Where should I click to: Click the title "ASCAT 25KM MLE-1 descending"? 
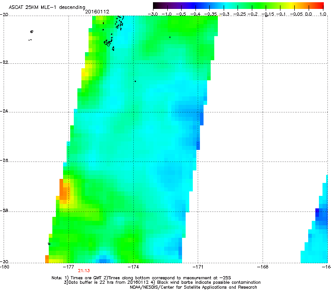[47, 7]
